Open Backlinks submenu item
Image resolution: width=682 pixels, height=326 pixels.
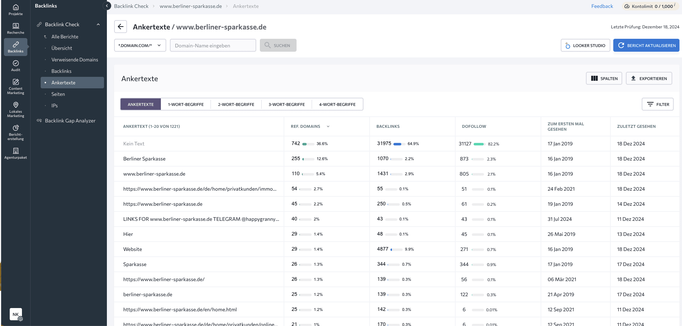click(x=61, y=71)
